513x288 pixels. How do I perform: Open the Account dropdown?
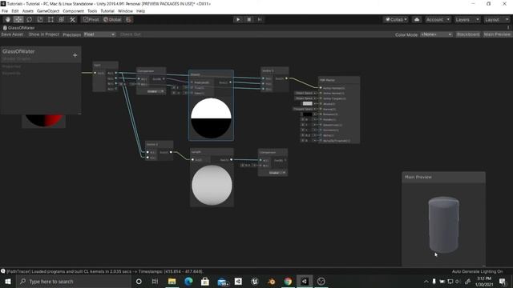pos(438,19)
